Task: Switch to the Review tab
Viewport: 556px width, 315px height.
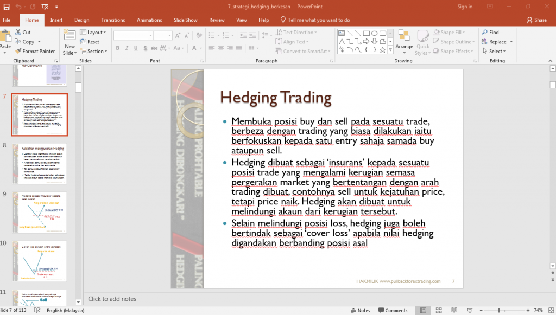Action: tap(217, 20)
